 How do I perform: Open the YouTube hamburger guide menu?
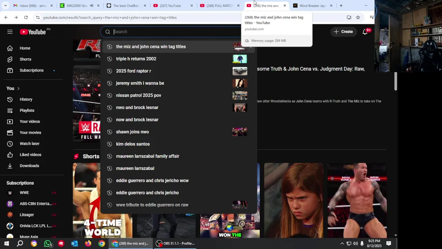tap(10, 32)
